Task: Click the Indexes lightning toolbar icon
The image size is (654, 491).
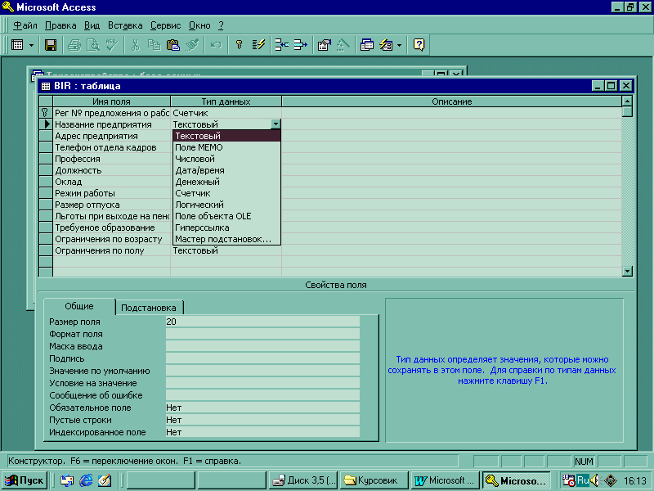Action: (x=258, y=45)
